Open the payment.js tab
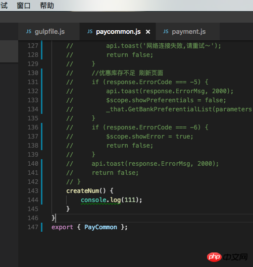 click(188, 32)
